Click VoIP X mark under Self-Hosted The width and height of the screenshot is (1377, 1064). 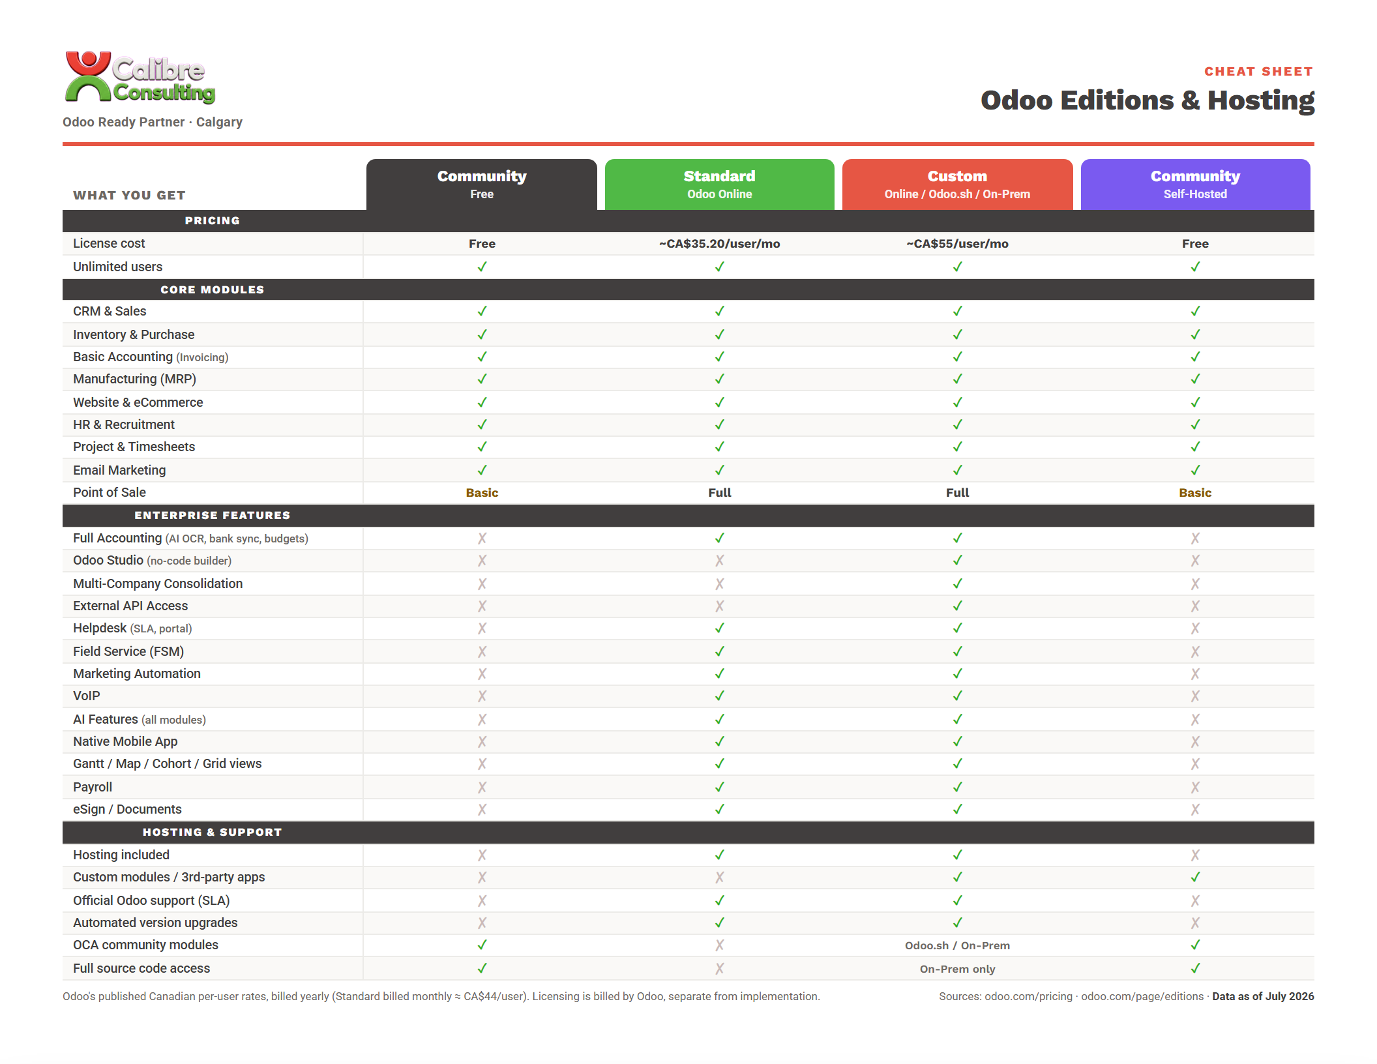pos(1195,696)
